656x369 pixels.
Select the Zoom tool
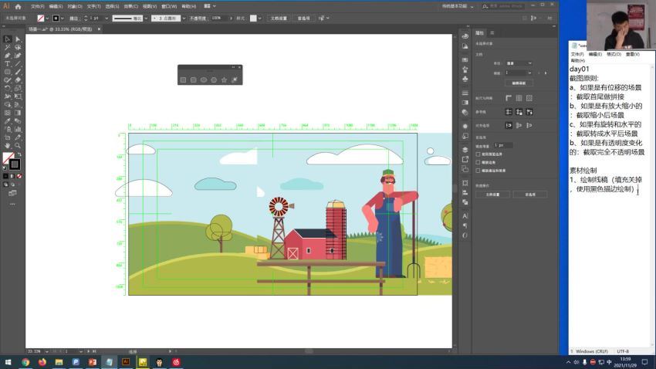[x=18, y=146]
